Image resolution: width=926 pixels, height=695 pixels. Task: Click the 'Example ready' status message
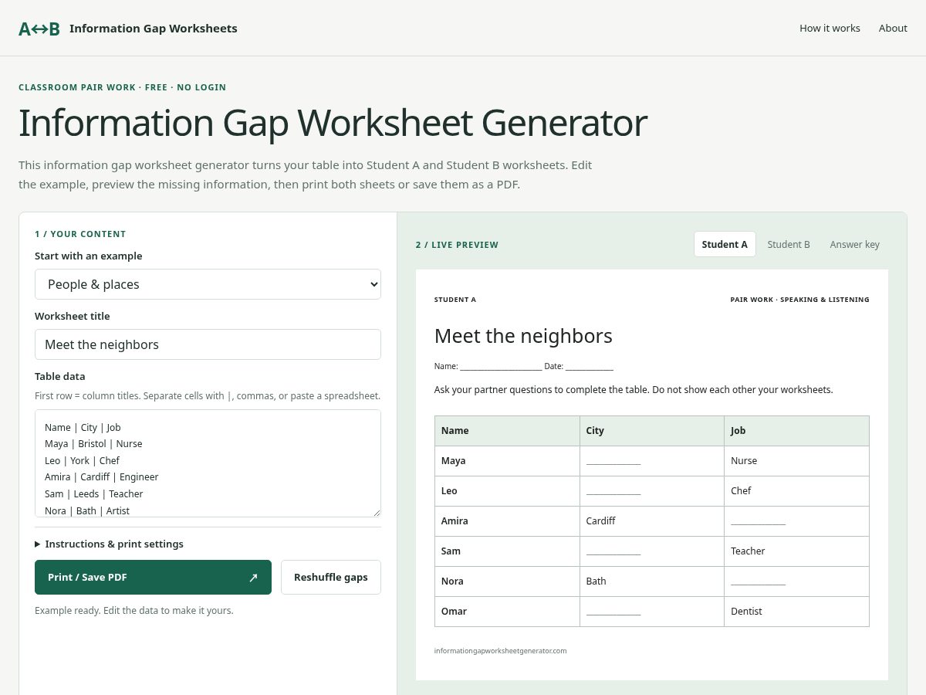(x=134, y=611)
